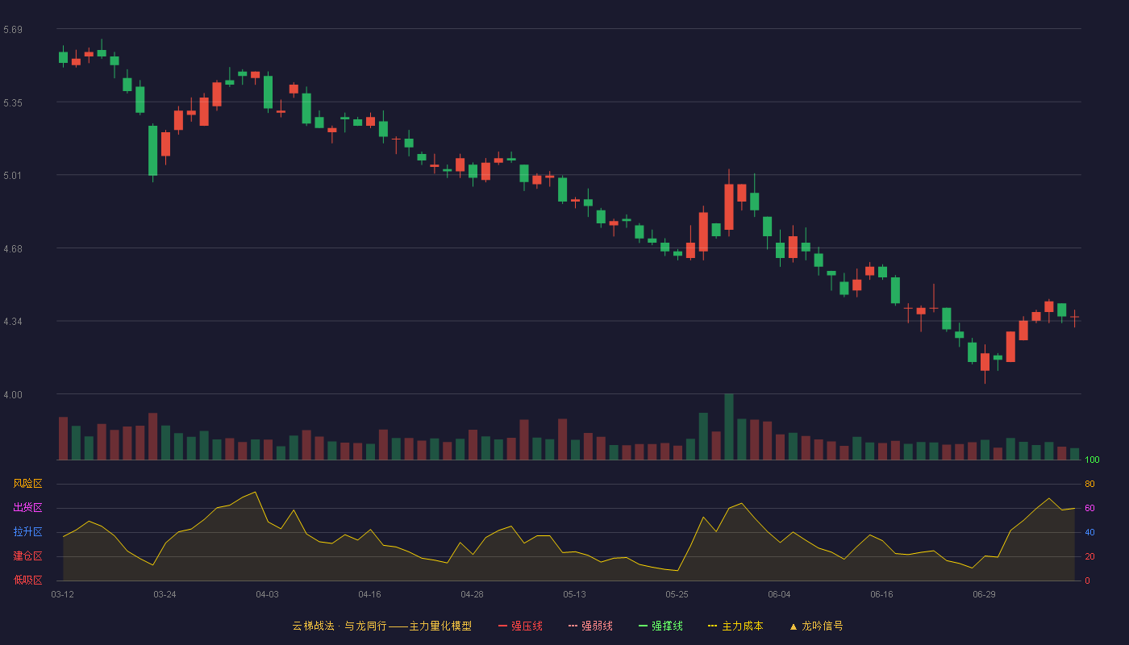Image resolution: width=1129 pixels, height=645 pixels.
Task: Click the 06-29 date label
Action: (x=984, y=594)
